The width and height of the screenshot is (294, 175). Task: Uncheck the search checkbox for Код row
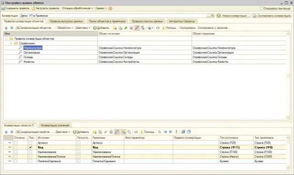[x=30, y=148]
